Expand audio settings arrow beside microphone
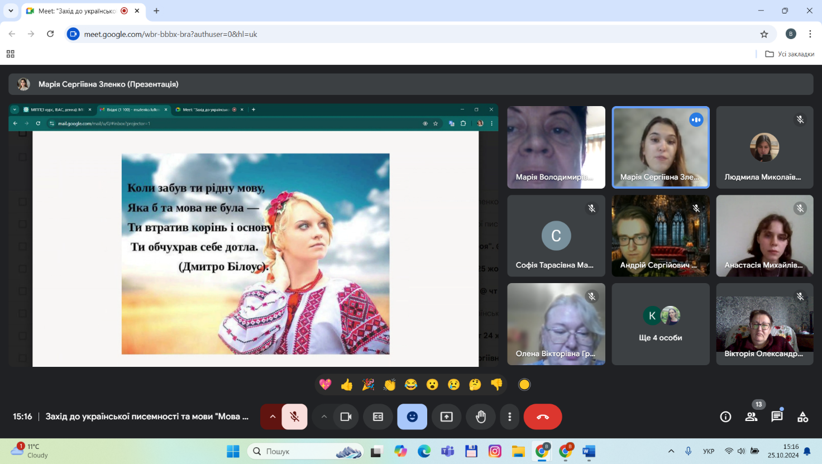This screenshot has width=822, height=464. pyautogui.click(x=273, y=417)
